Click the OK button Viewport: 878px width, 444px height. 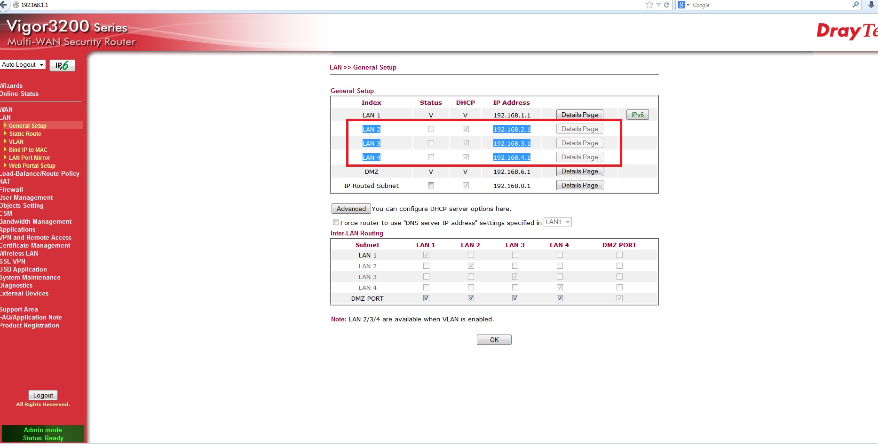tap(494, 340)
